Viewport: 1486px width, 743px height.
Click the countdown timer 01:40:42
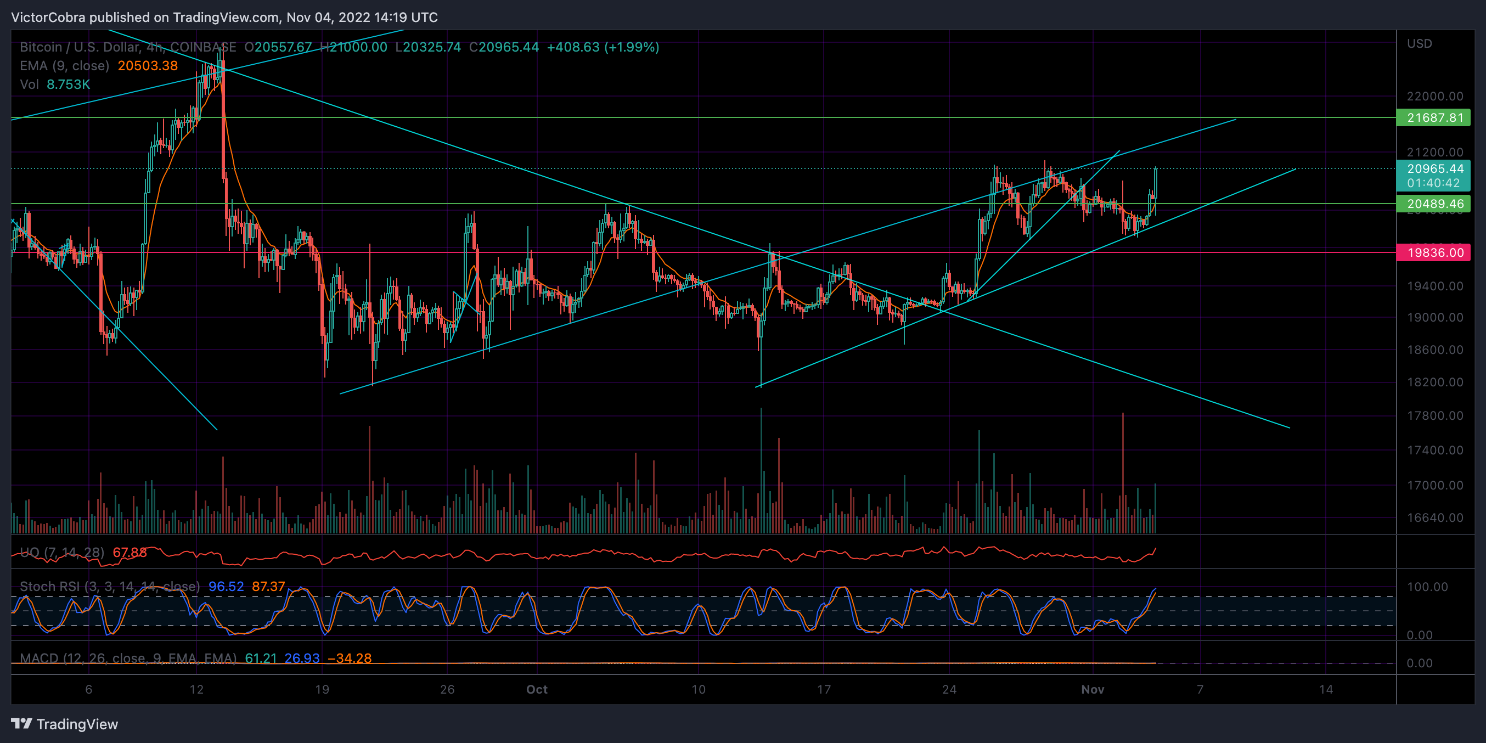pyautogui.click(x=1433, y=183)
